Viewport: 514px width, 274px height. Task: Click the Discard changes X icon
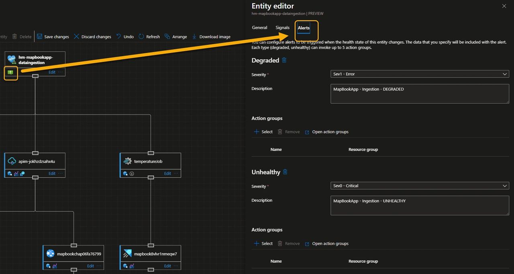(76, 37)
